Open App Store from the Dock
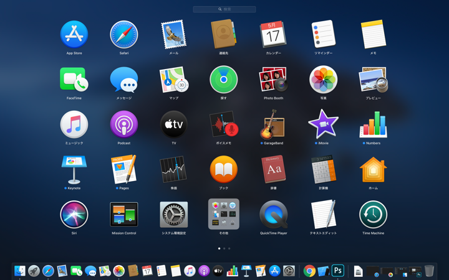This screenshot has width=449, height=280. pyautogui.click(x=274, y=271)
